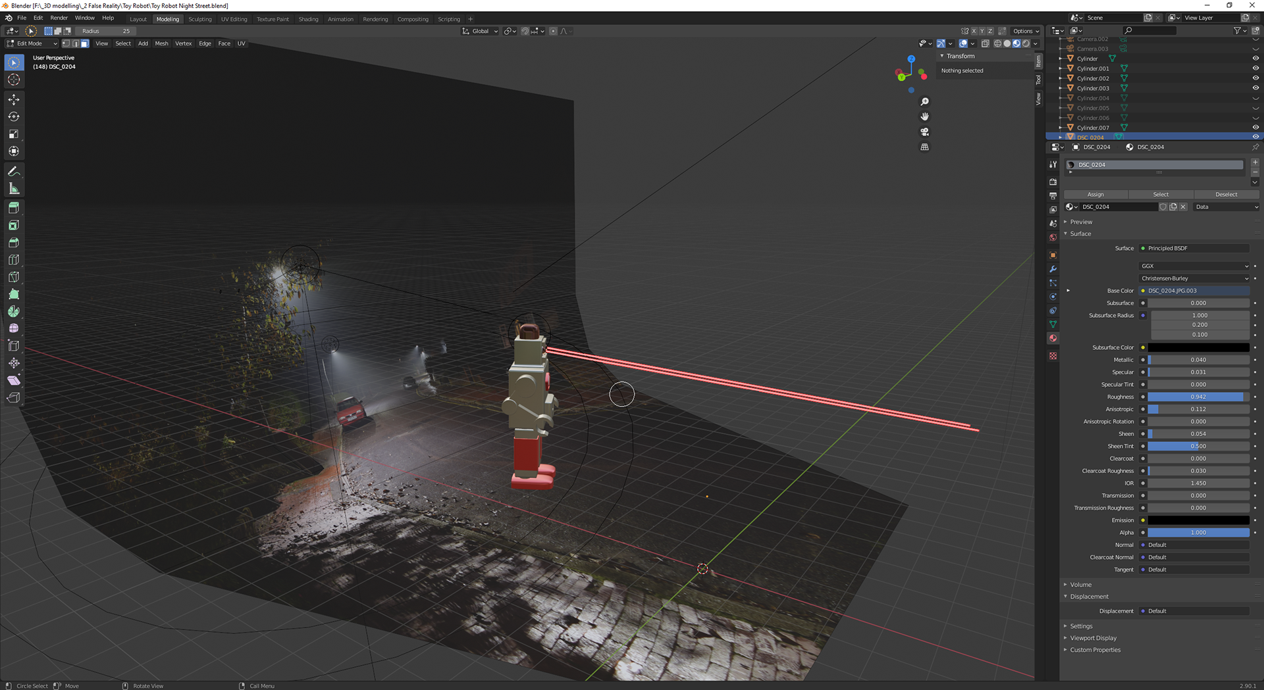Open the Modifier properties wrench tab
The image size is (1264, 690).
pos(1053,269)
